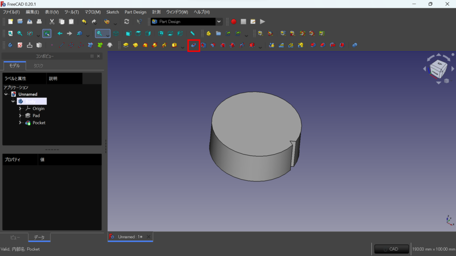The image size is (456, 256).
Task: Run the macro with the play button
Action: (x=262, y=21)
